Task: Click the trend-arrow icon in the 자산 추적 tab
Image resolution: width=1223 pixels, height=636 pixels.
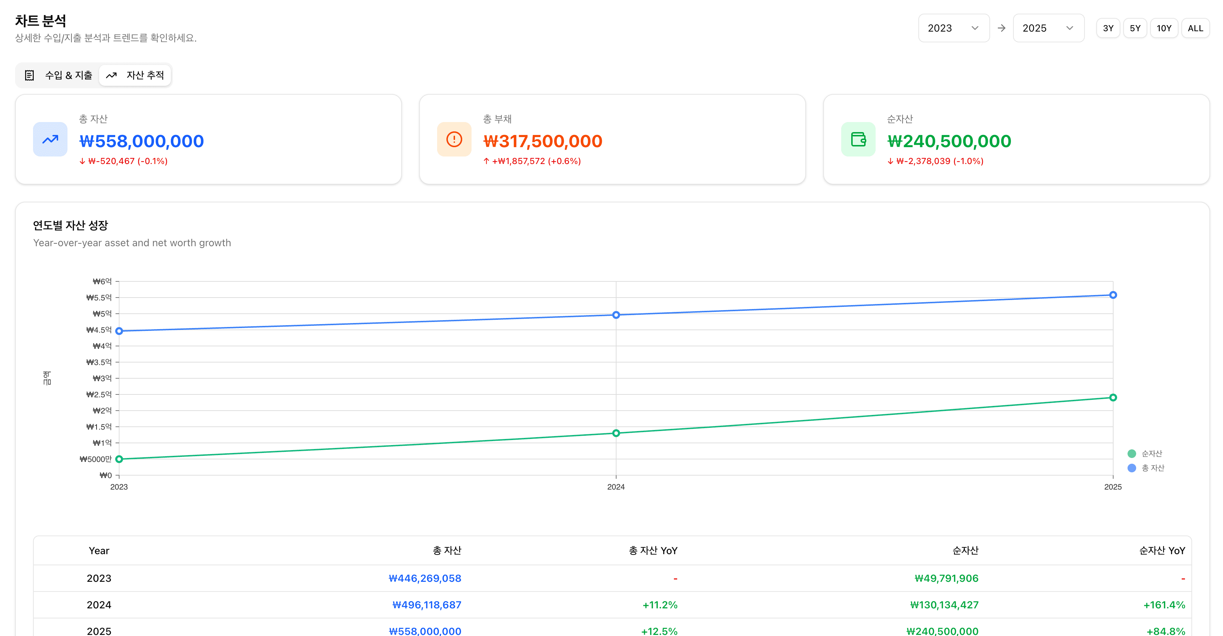Action: point(111,75)
